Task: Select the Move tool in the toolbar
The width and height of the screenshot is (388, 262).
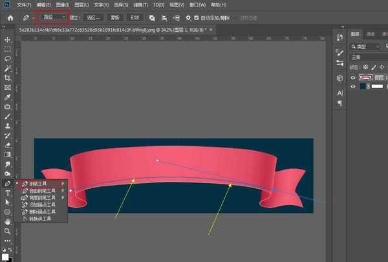Action: tap(8, 39)
